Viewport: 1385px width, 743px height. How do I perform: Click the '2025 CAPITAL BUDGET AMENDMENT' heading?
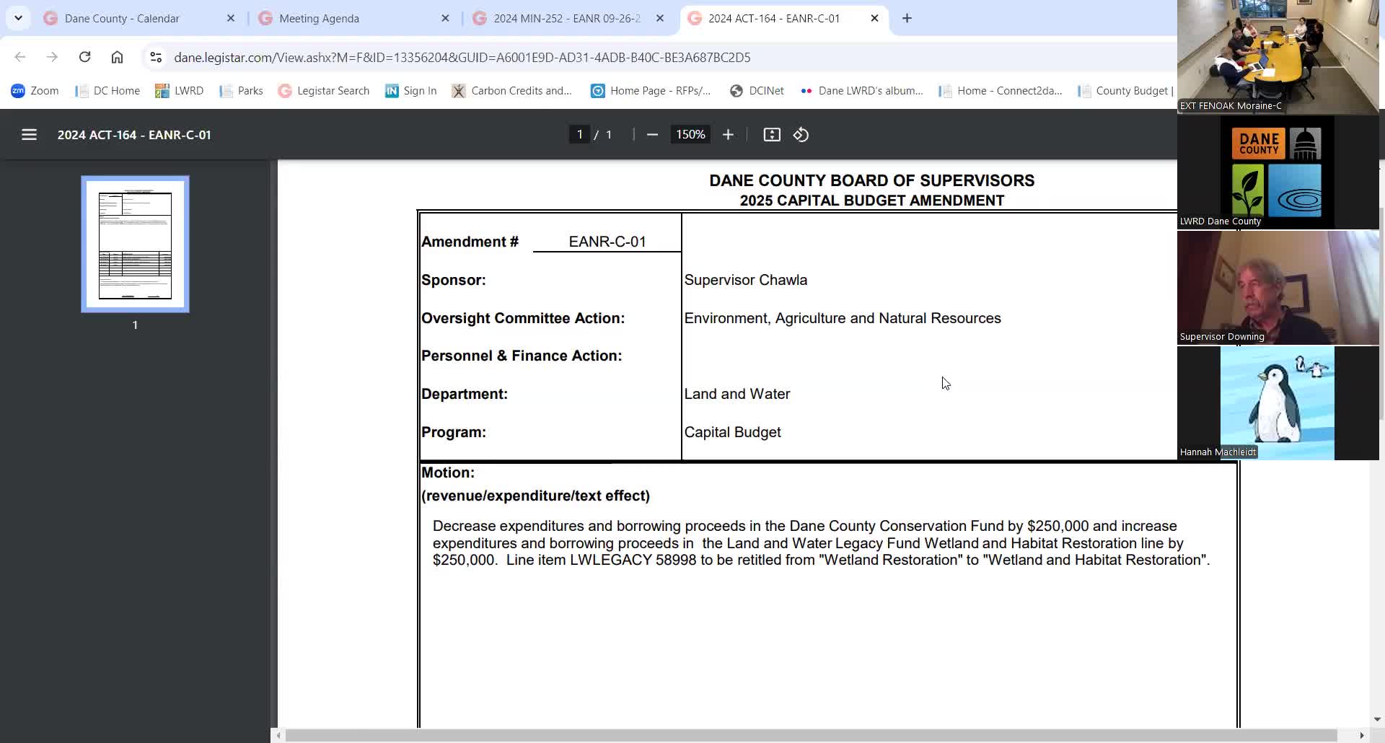pos(872,201)
